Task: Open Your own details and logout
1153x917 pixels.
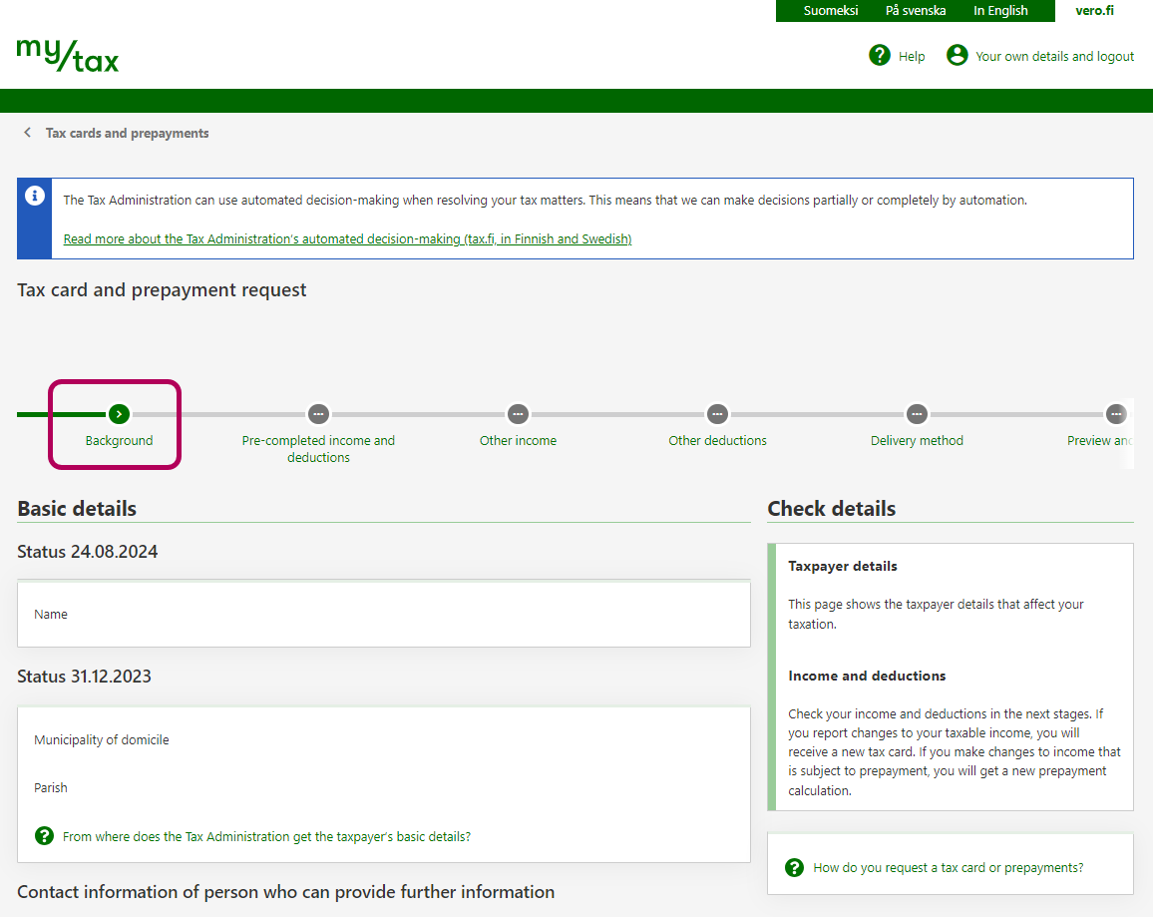Action: tap(1054, 57)
